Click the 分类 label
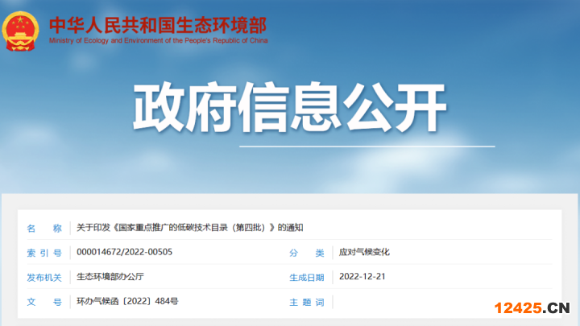580x326 pixels. coord(307,253)
